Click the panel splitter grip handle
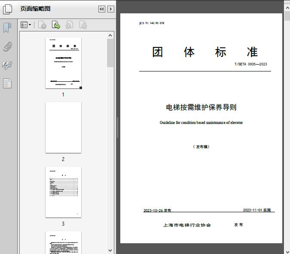The width and height of the screenshot is (290, 254). pyautogui.click(x=117, y=128)
